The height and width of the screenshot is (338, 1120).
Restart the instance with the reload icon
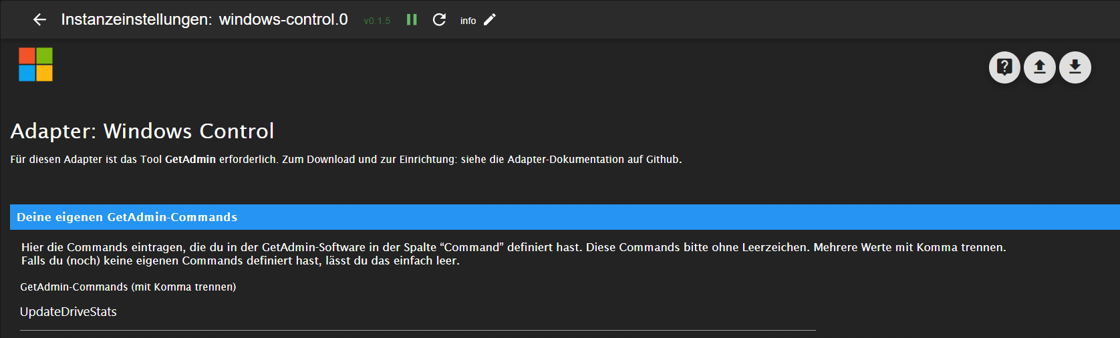[x=439, y=20]
